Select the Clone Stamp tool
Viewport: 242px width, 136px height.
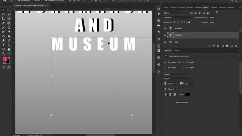pyautogui.click(x=9, y=28)
